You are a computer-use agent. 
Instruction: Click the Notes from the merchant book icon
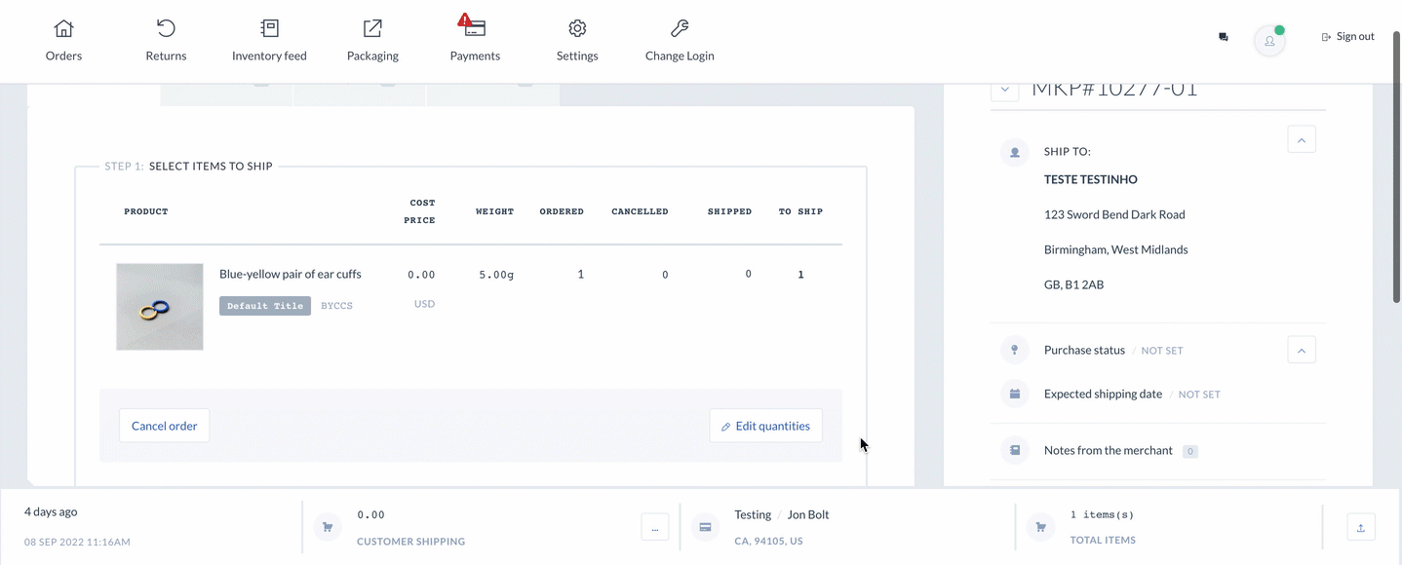(1015, 451)
